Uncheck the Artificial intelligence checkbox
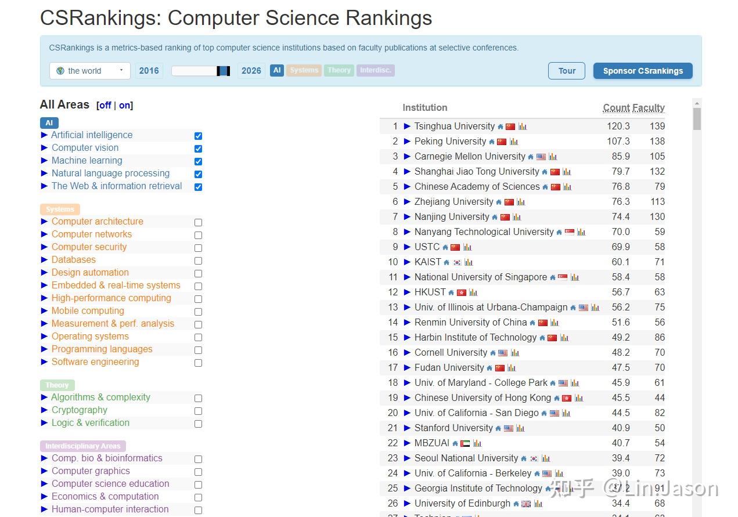 (198, 136)
